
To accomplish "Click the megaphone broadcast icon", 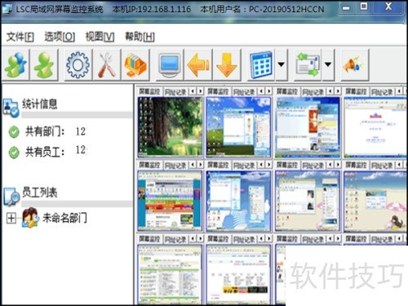I will point(354,64).
